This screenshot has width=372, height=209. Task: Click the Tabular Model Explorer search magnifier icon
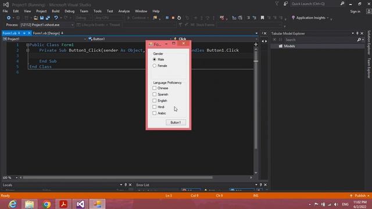[359, 40]
